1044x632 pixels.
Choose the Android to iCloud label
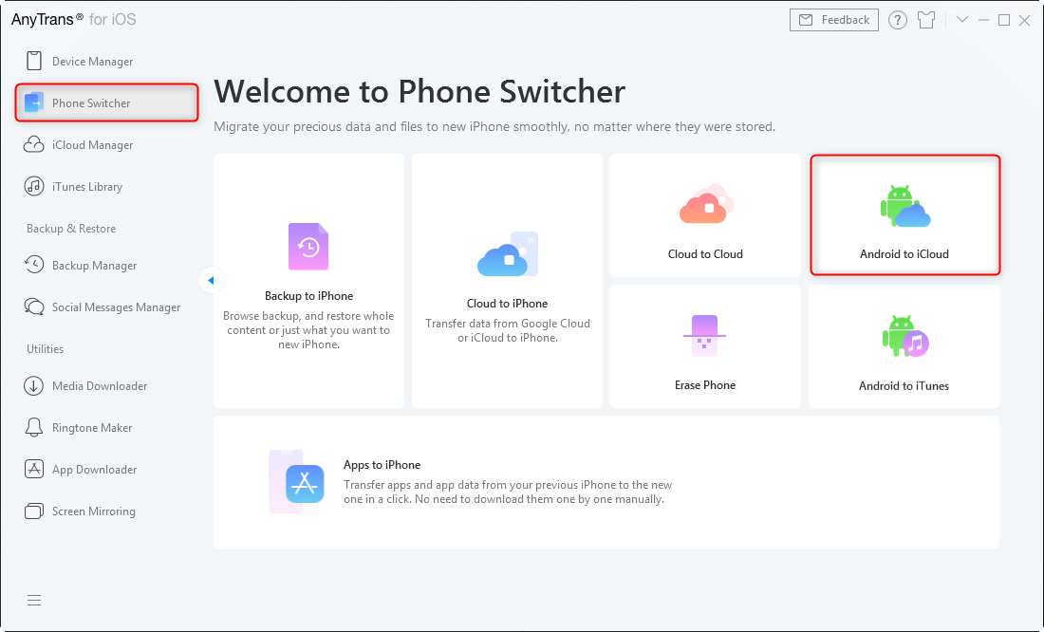pyautogui.click(x=904, y=253)
